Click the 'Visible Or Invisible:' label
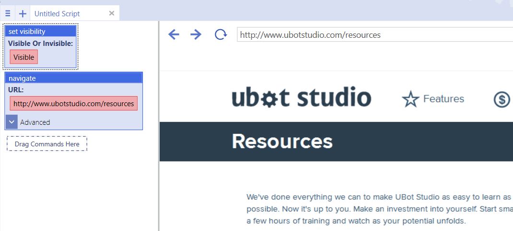The width and height of the screenshot is (513, 231). point(41,43)
